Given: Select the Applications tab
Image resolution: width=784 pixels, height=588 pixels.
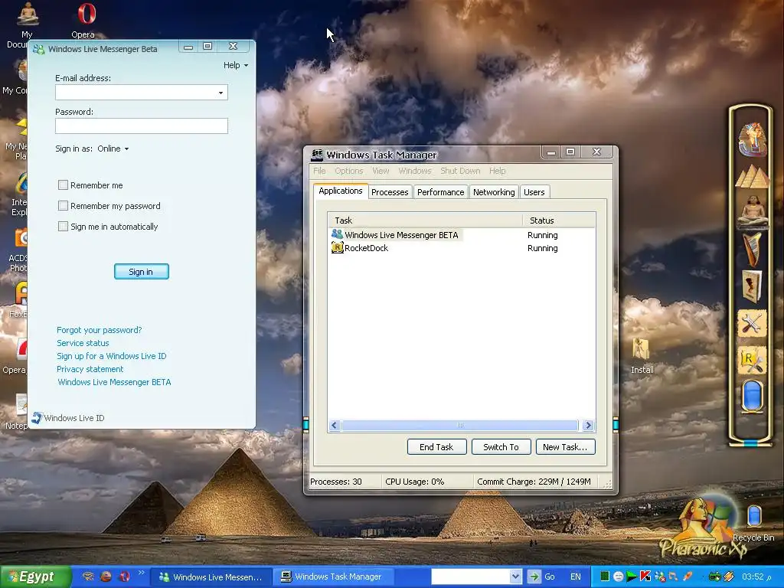Looking at the screenshot, I should point(341,191).
